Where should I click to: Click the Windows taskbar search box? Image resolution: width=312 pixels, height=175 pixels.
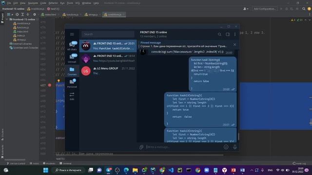[68, 170]
